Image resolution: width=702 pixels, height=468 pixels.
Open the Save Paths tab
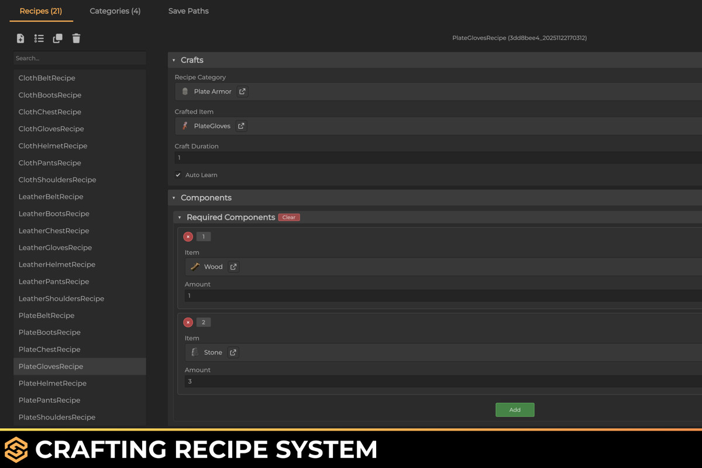(x=188, y=11)
